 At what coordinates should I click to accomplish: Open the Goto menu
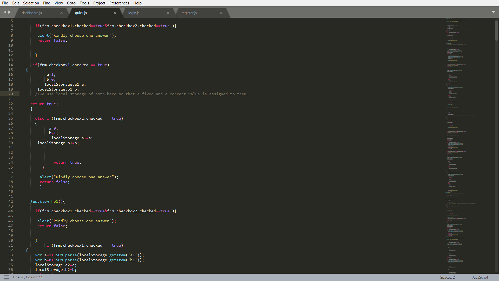tap(71, 3)
